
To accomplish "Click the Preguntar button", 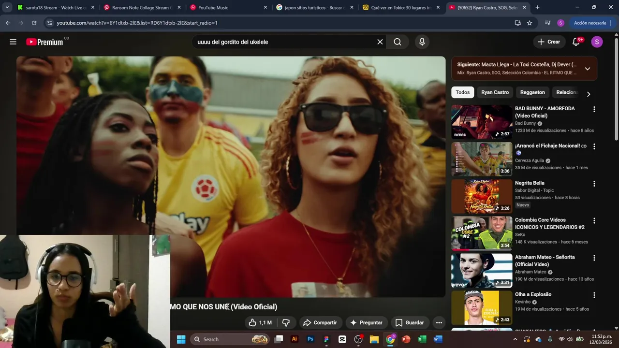I will point(366,322).
